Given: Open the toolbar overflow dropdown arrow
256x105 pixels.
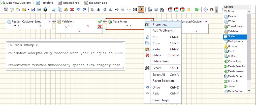Looking at the screenshot, I should (217, 10).
